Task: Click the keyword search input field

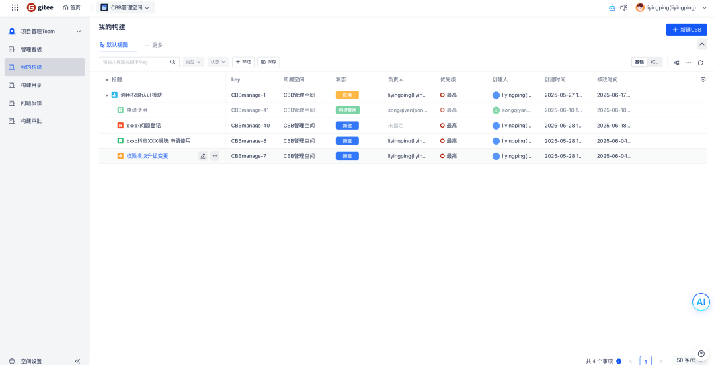Action: (x=135, y=62)
